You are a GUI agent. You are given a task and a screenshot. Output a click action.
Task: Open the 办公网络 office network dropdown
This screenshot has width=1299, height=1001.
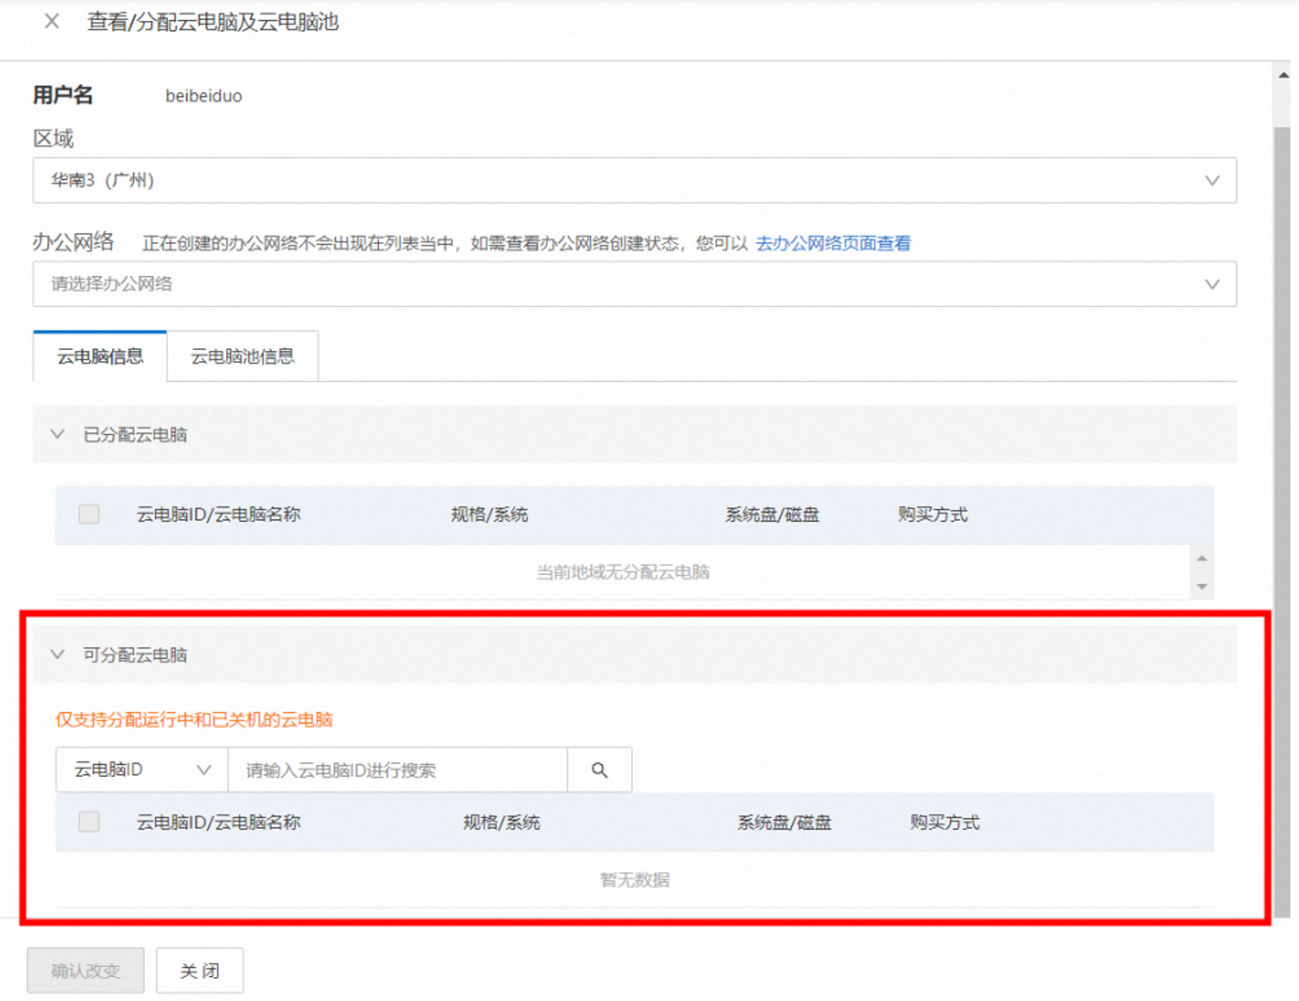pos(635,284)
